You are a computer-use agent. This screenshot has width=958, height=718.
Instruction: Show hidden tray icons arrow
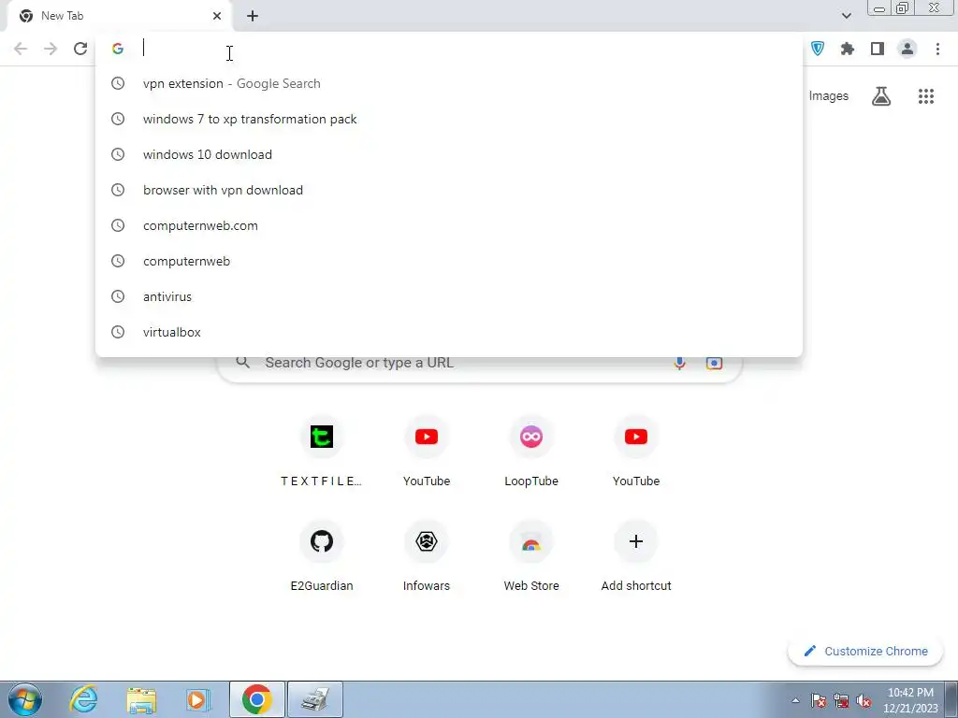[x=795, y=701]
